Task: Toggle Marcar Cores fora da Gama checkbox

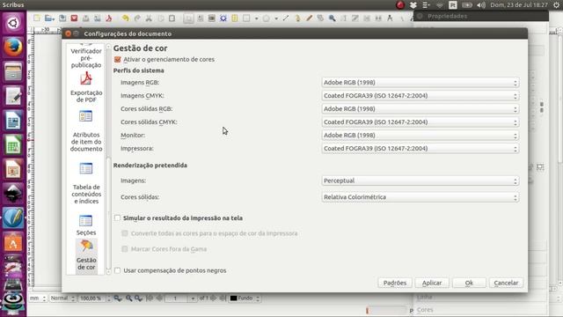Action: tap(125, 248)
